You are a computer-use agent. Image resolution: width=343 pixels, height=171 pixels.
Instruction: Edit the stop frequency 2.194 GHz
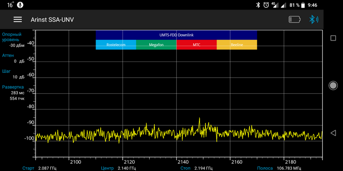tap(204, 168)
